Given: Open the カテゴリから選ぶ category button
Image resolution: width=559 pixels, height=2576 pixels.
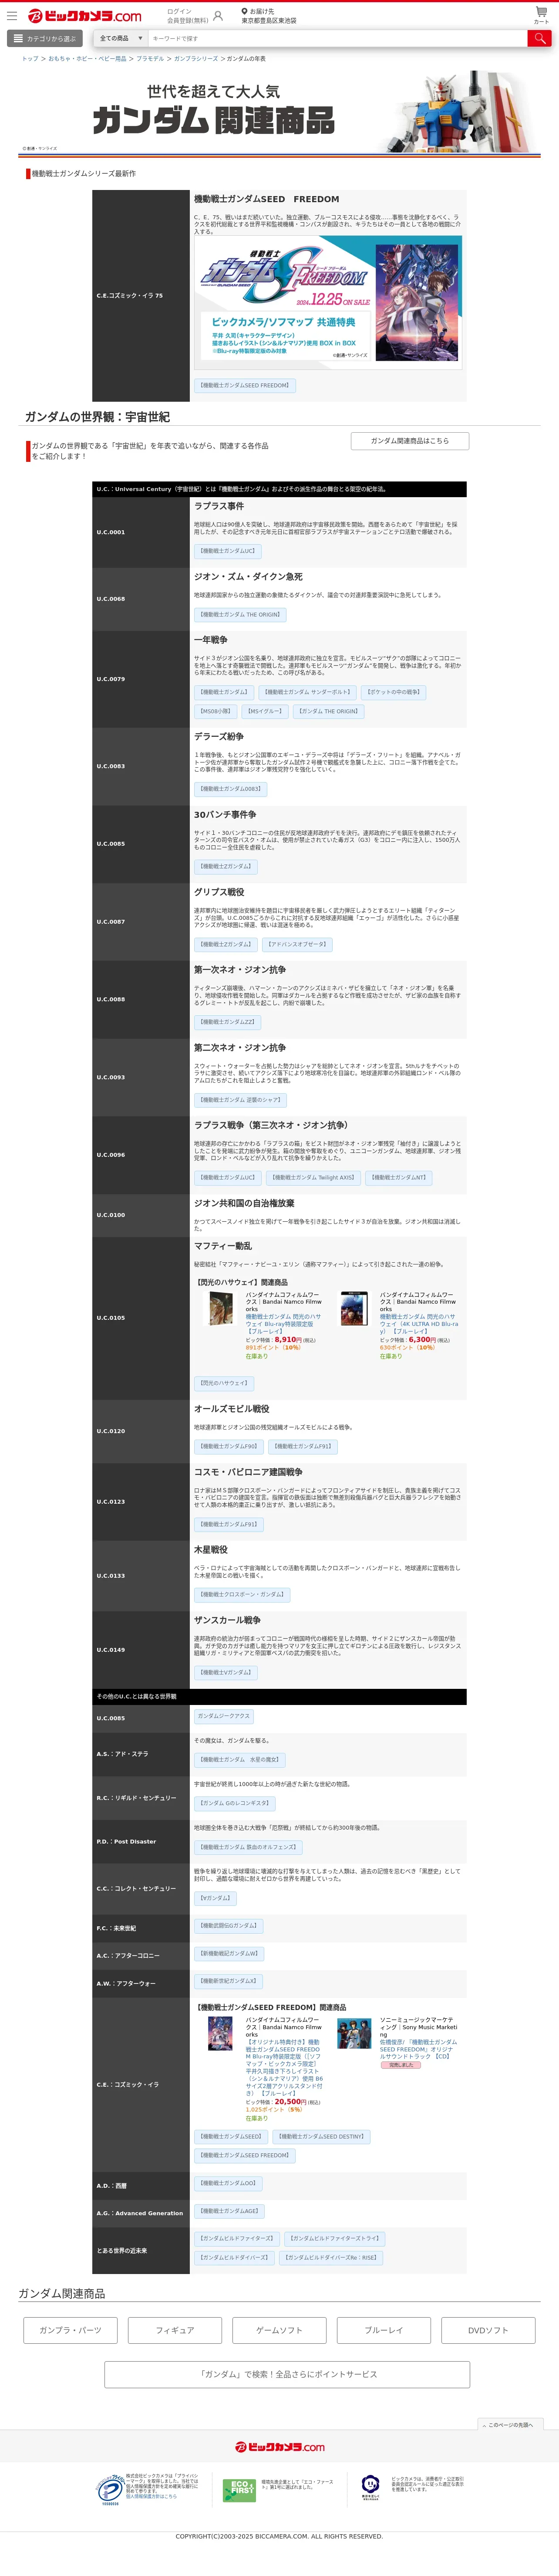Looking at the screenshot, I should click(x=44, y=38).
